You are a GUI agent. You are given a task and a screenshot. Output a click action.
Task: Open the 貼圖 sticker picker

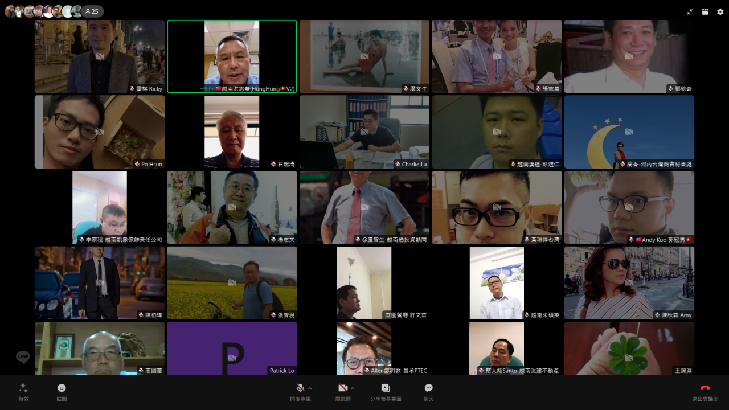(x=62, y=392)
